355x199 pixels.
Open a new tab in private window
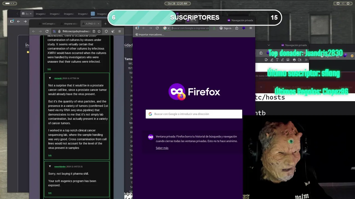coord(207,20)
